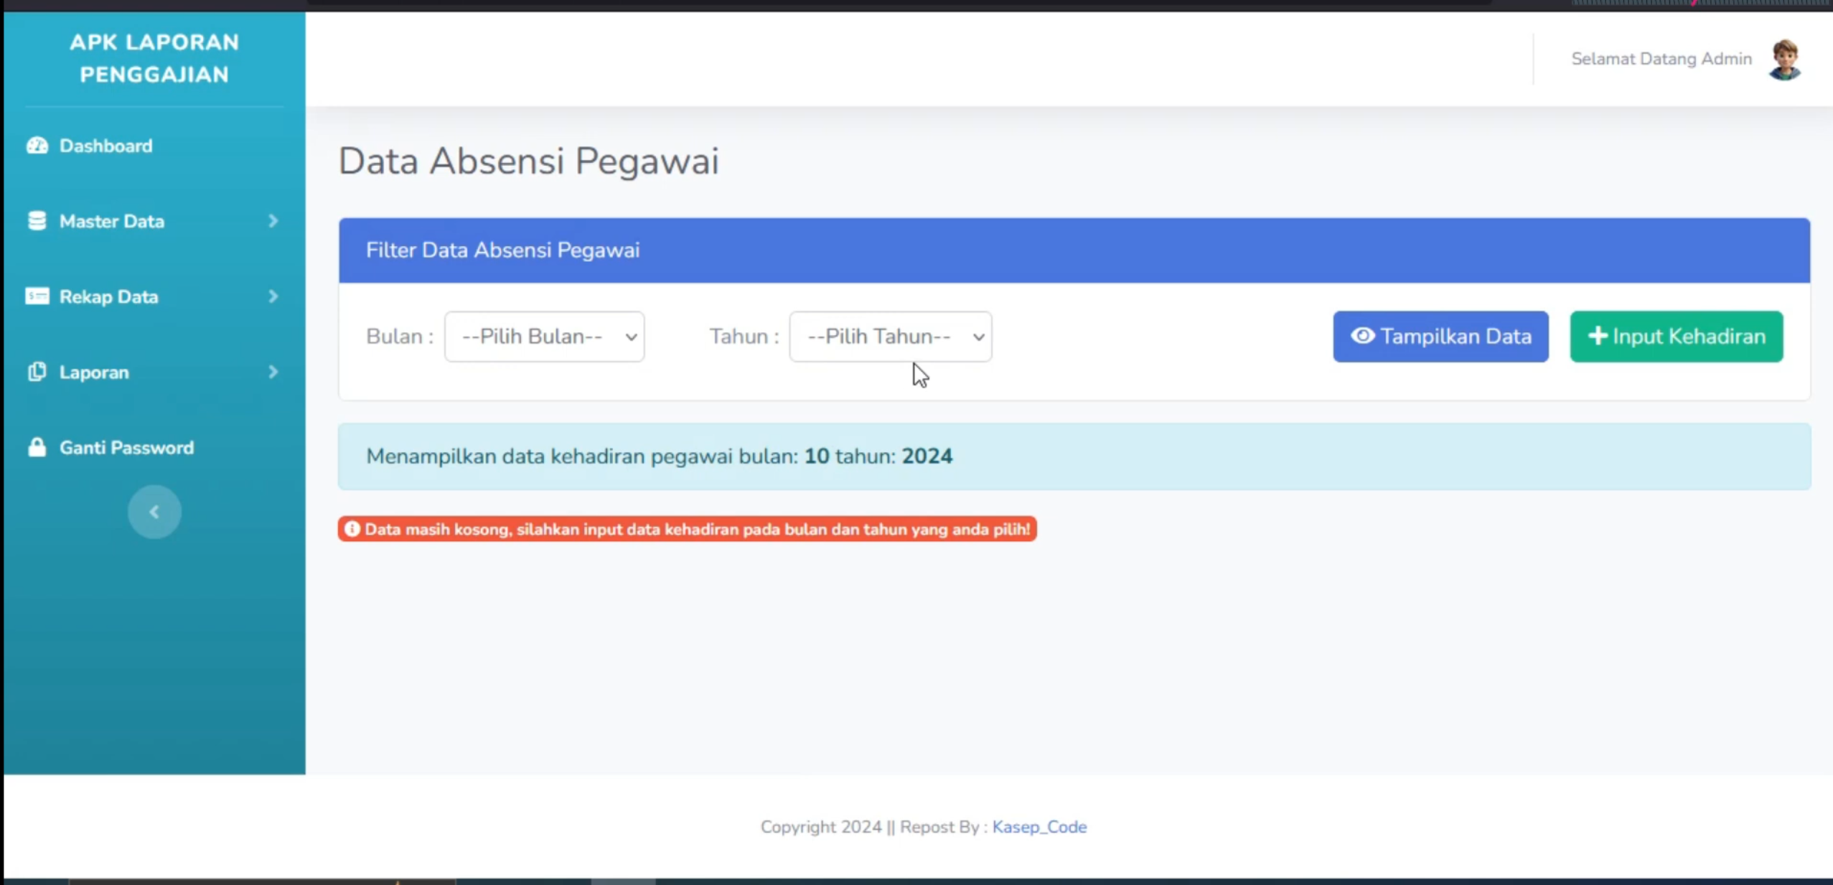Expand the Master Data chevron
The image size is (1833, 885).
pos(273,221)
